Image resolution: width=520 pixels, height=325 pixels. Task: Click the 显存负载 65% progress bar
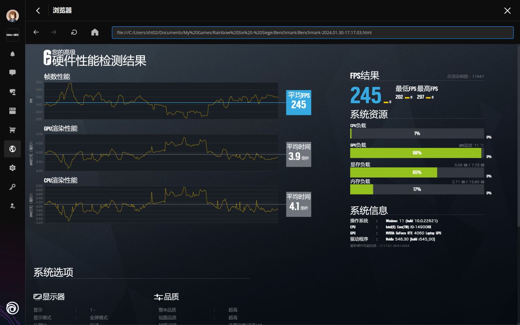[417, 173]
